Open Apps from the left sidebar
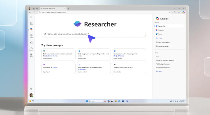 31,55
